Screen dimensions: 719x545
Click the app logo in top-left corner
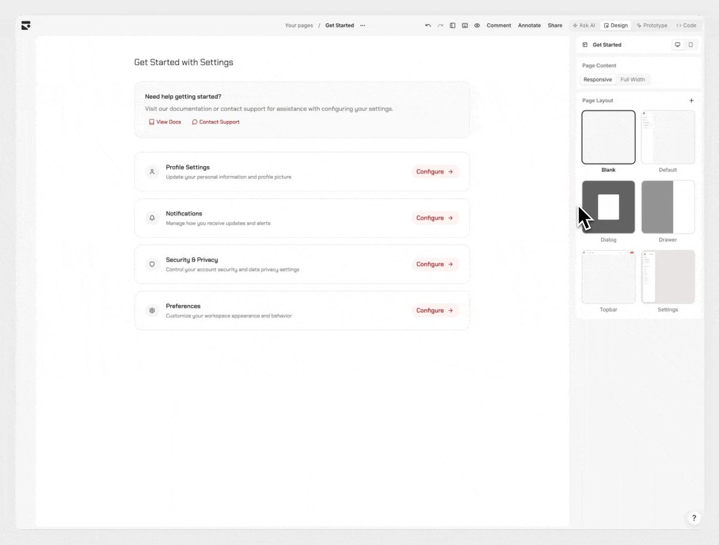25,25
